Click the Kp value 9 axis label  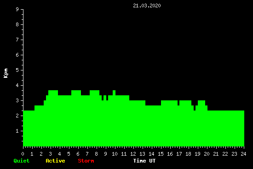coord(17,9)
